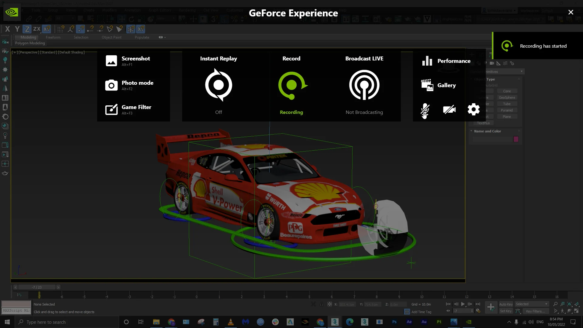Screen dimensions: 583x328
Task: Expand the Polygon Modeling panel
Action: (30, 43)
